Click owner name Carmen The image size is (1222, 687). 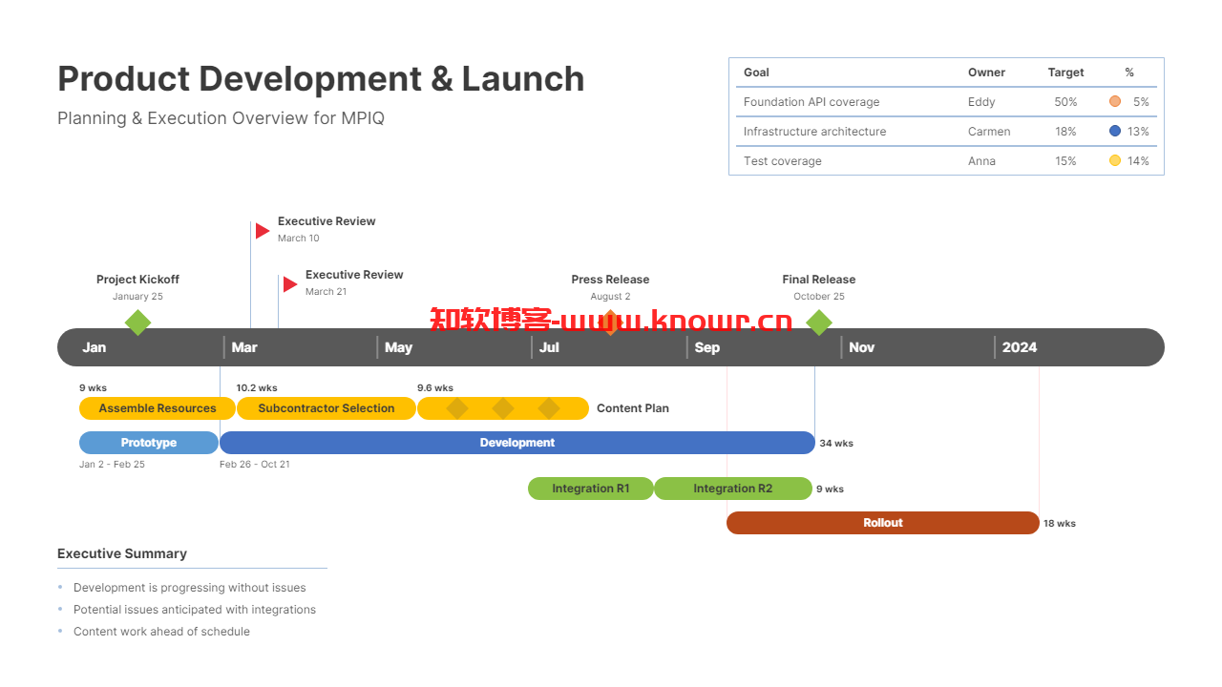989,132
